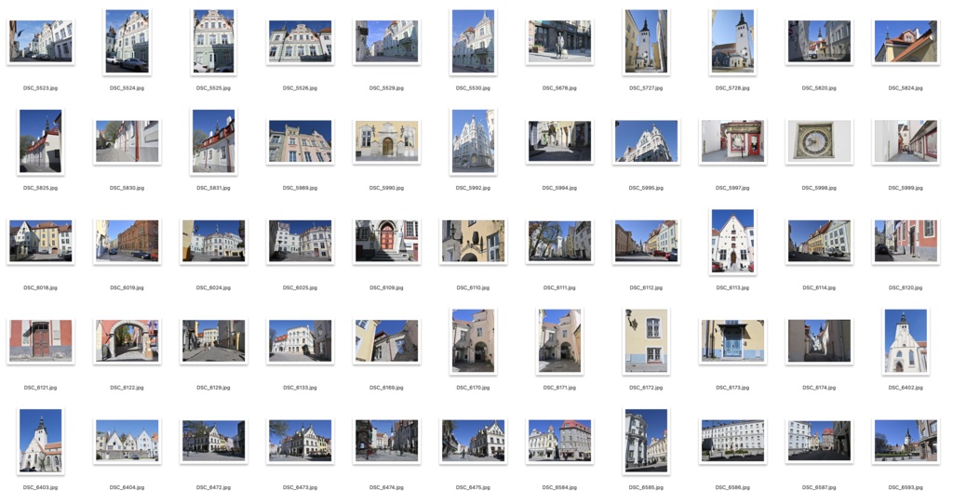
Task: Select the DSC_5998.jpg clock thumbnail
Action: point(819,141)
